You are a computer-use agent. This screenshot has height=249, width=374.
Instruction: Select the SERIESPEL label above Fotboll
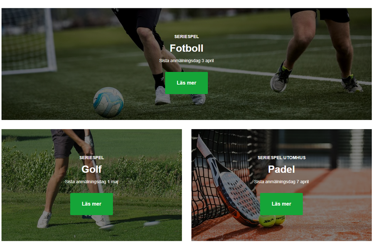coord(187,37)
